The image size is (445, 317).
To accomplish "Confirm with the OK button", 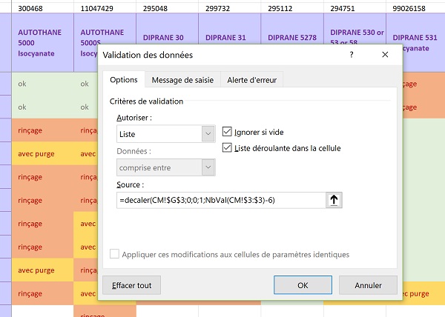I will [x=303, y=285].
